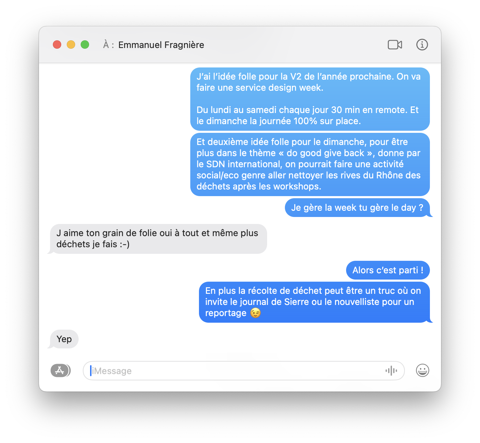The width and height of the screenshot is (480, 443).
Task: Open the emoji picker smiley icon
Action: click(422, 370)
